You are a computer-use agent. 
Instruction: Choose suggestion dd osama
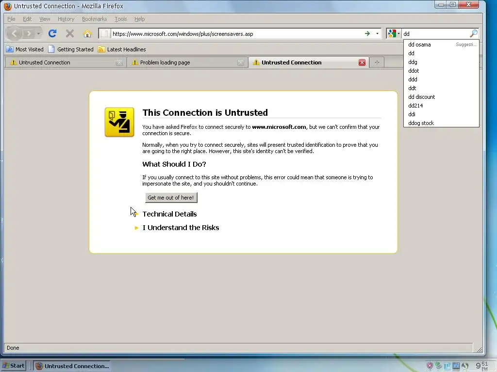click(441, 45)
